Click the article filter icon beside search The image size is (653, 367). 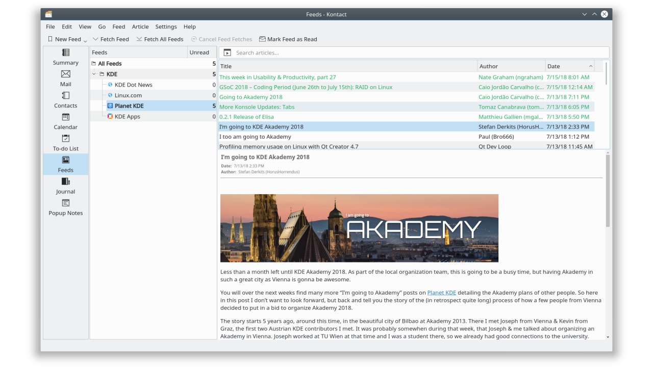228,53
